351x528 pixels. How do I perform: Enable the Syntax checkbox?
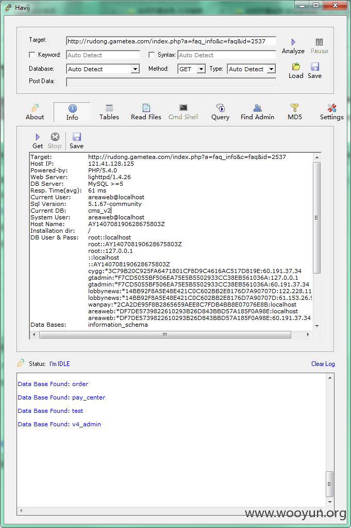click(x=152, y=55)
